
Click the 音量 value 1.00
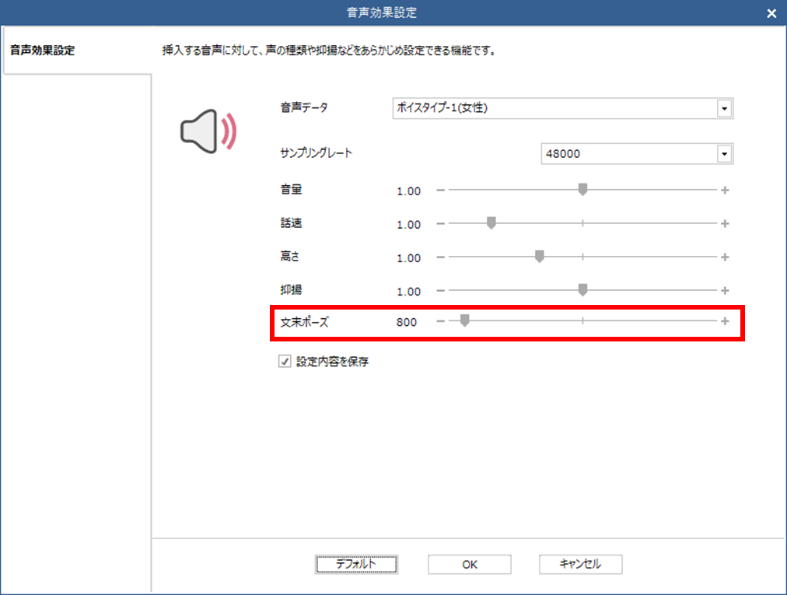point(408,191)
